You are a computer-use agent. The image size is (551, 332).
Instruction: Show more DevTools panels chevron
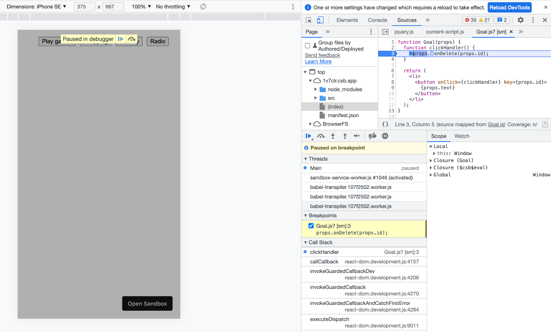pos(428,20)
